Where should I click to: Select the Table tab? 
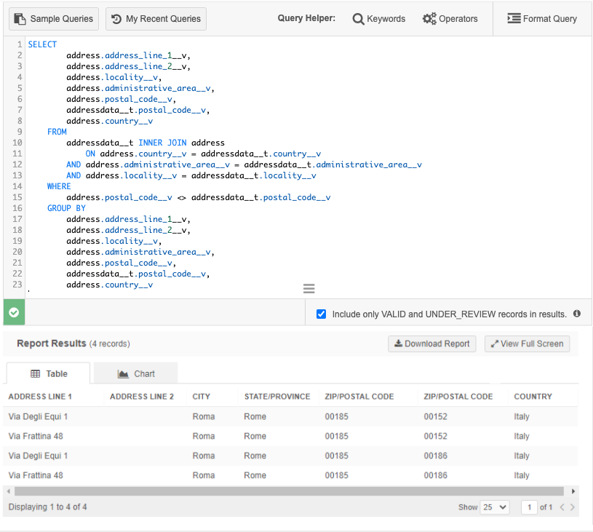click(49, 373)
